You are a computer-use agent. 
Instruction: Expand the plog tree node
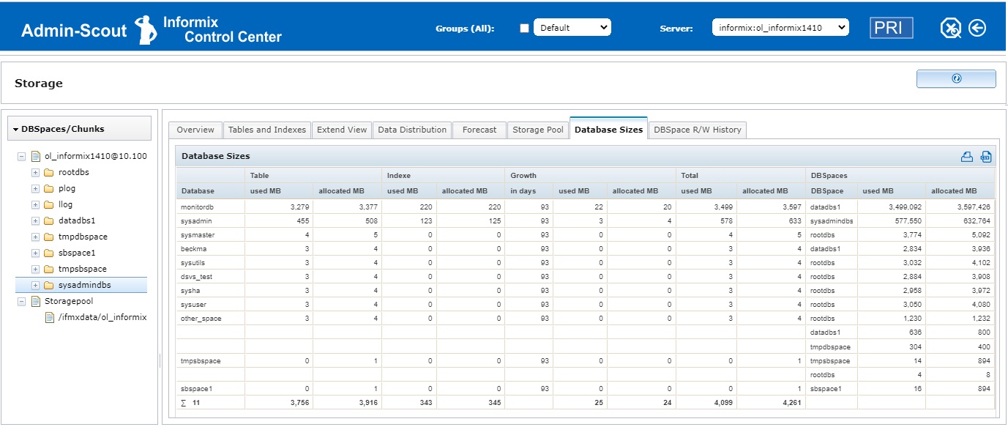click(35, 188)
